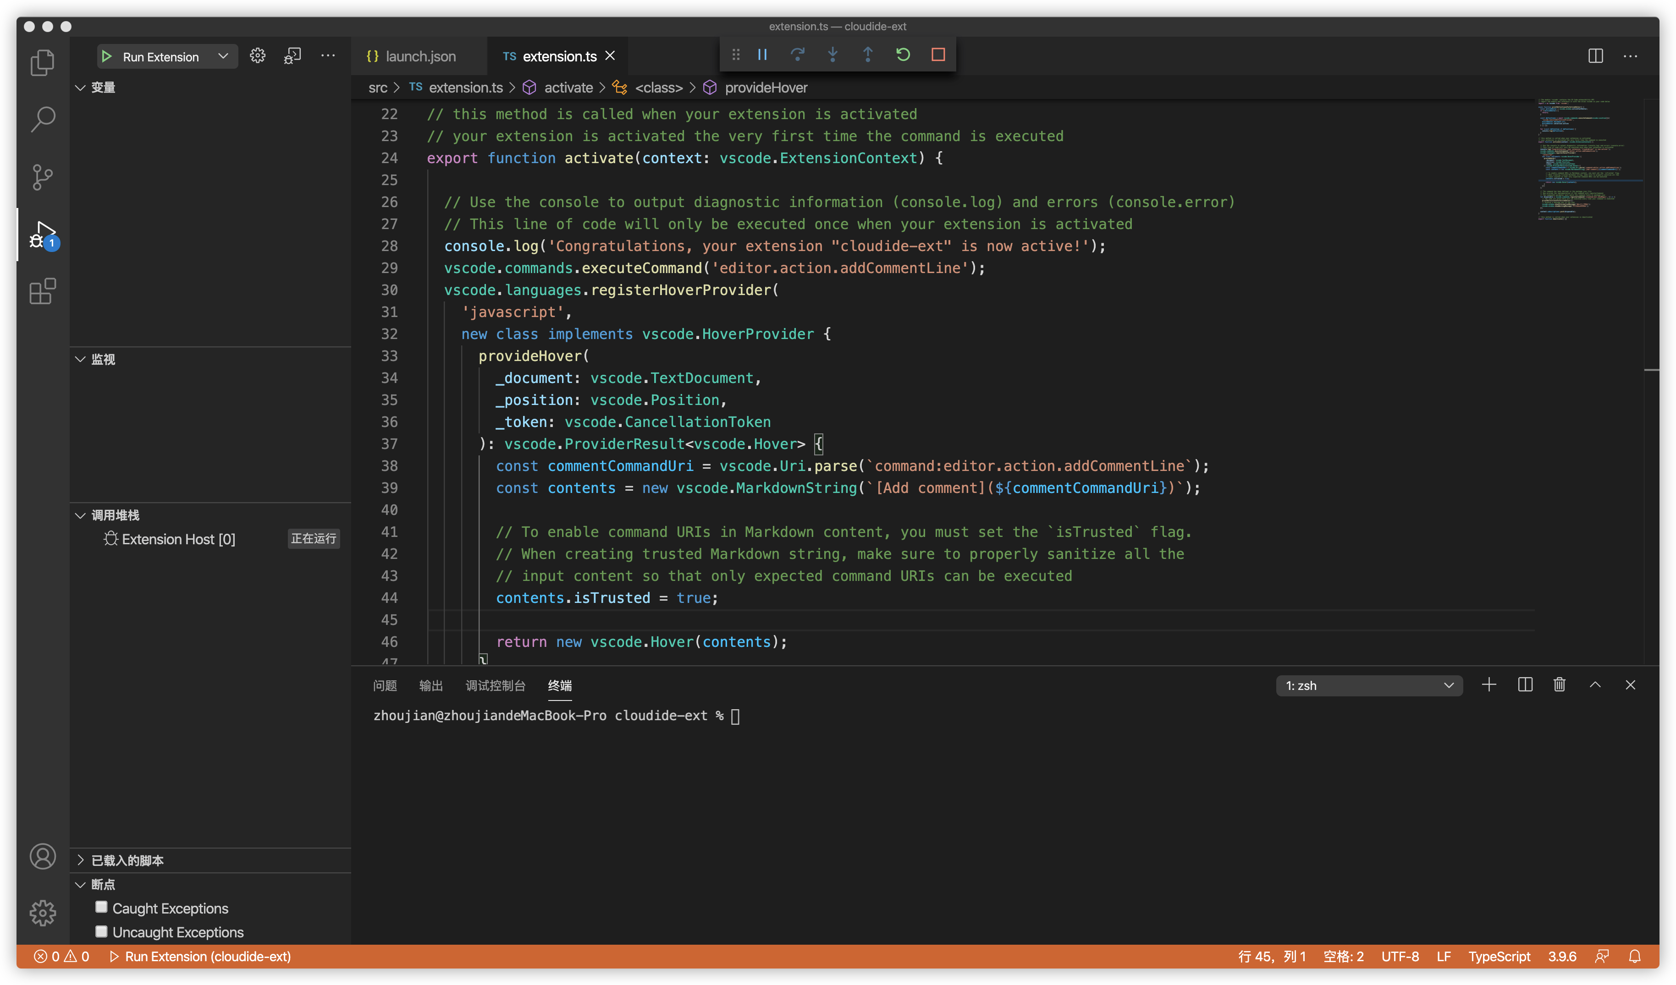Restart the debug session
The width and height of the screenshot is (1676, 985).
pyautogui.click(x=903, y=55)
